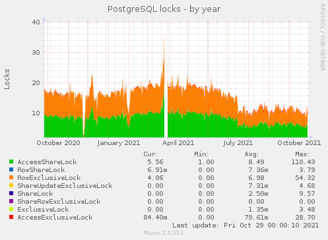Viewport: 328px width, 240px height.
Task: Select the ShareLock legend label
Action: point(35,194)
